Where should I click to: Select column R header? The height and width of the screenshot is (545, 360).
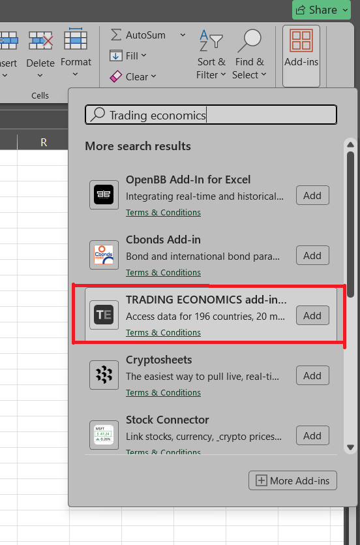click(43, 142)
